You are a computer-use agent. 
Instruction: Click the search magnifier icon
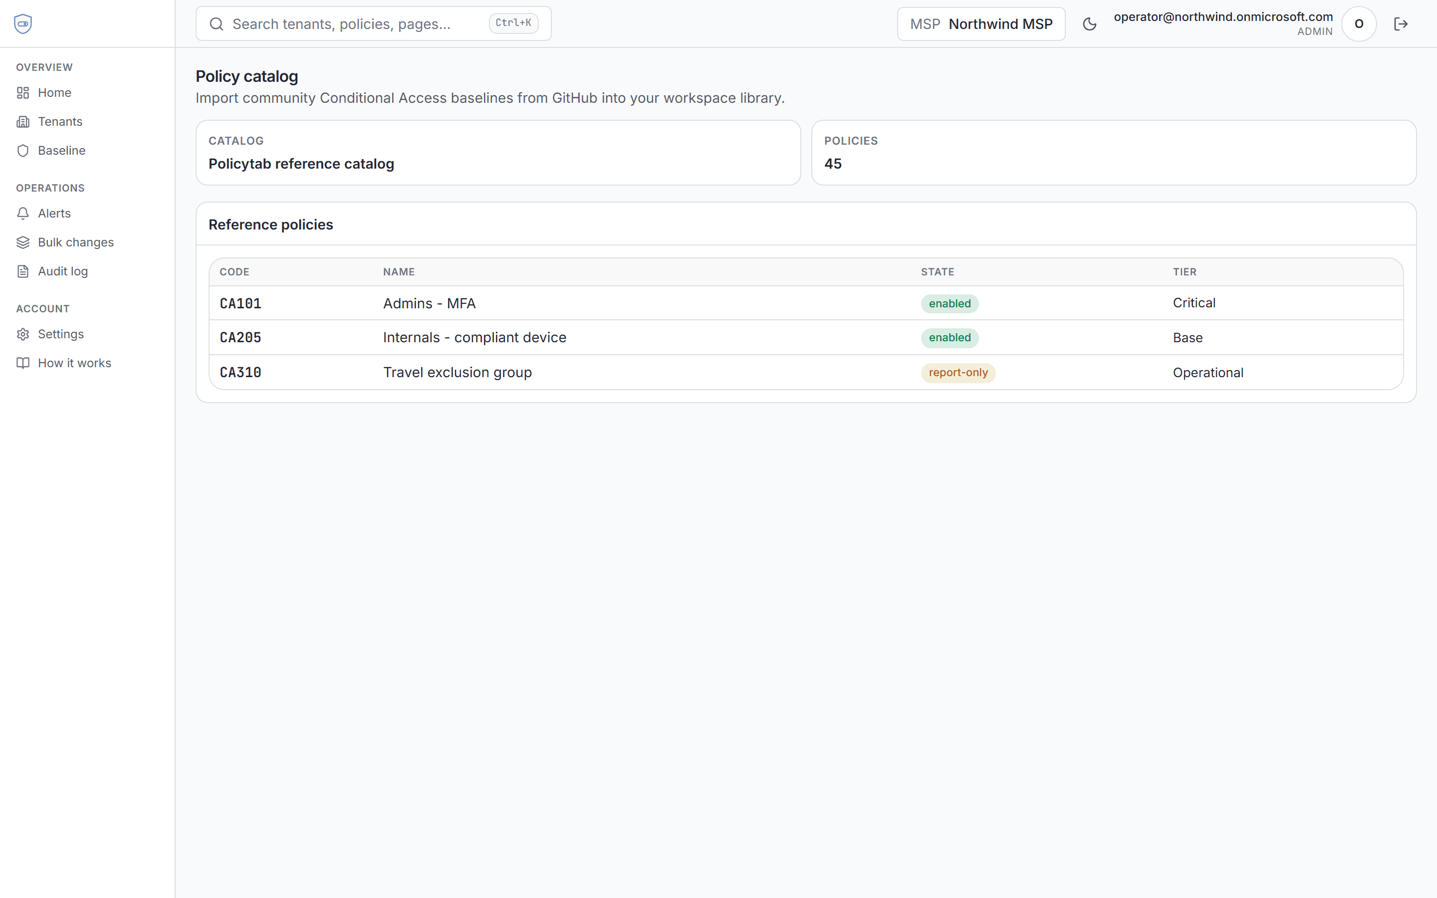pyautogui.click(x=217, y=24)
